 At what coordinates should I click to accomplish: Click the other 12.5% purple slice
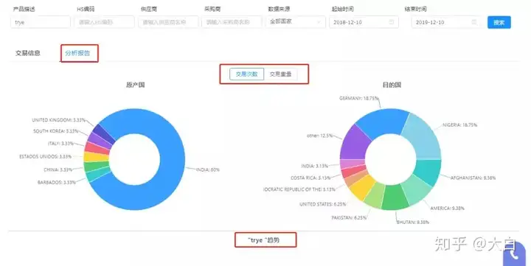point(355,143)
